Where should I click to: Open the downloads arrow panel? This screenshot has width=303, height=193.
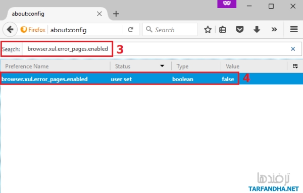click(x=257, y=30)
